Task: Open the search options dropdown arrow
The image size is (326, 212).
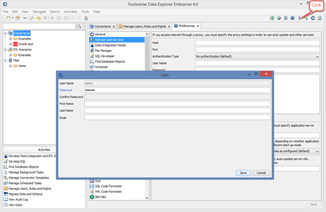Action: [84, 26]
